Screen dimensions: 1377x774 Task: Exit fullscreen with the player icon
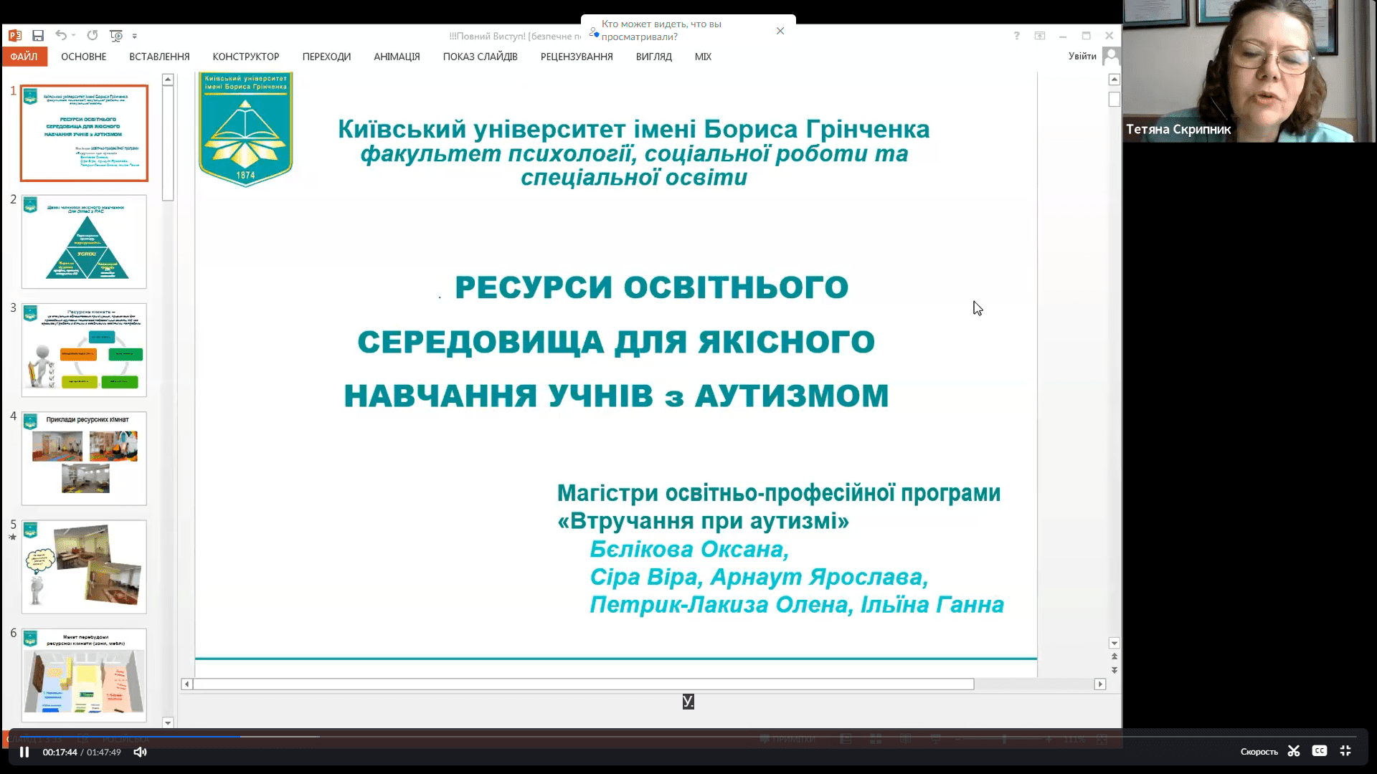pyautogui.click(x=1346, y=751)
